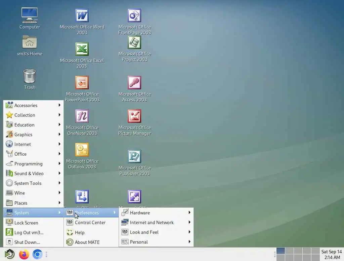Open Control Center from System submenu
The image size is (344, 261).
coord(91,222)
